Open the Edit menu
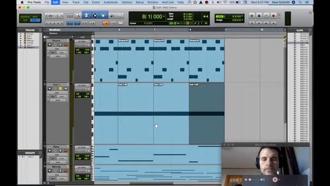This screenshot has height=186, width=330. coord(56,2)
